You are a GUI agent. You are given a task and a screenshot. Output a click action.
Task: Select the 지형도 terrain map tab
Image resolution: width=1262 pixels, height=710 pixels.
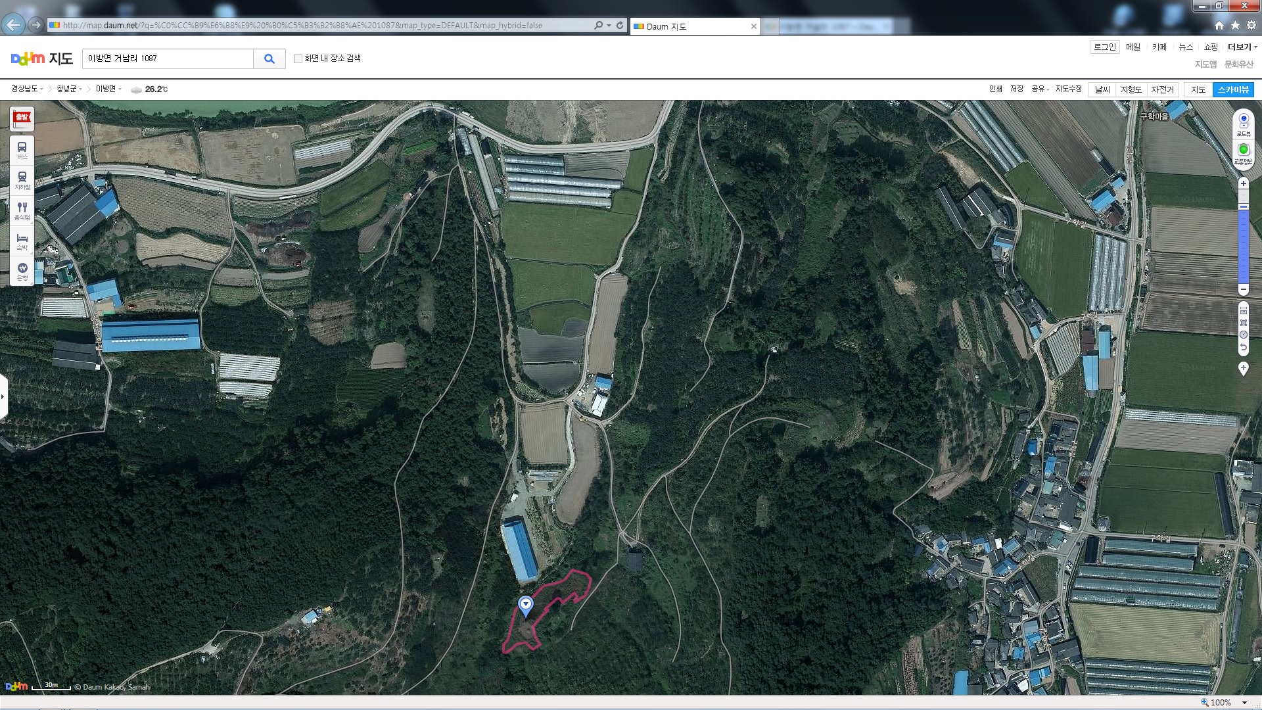1131,89
